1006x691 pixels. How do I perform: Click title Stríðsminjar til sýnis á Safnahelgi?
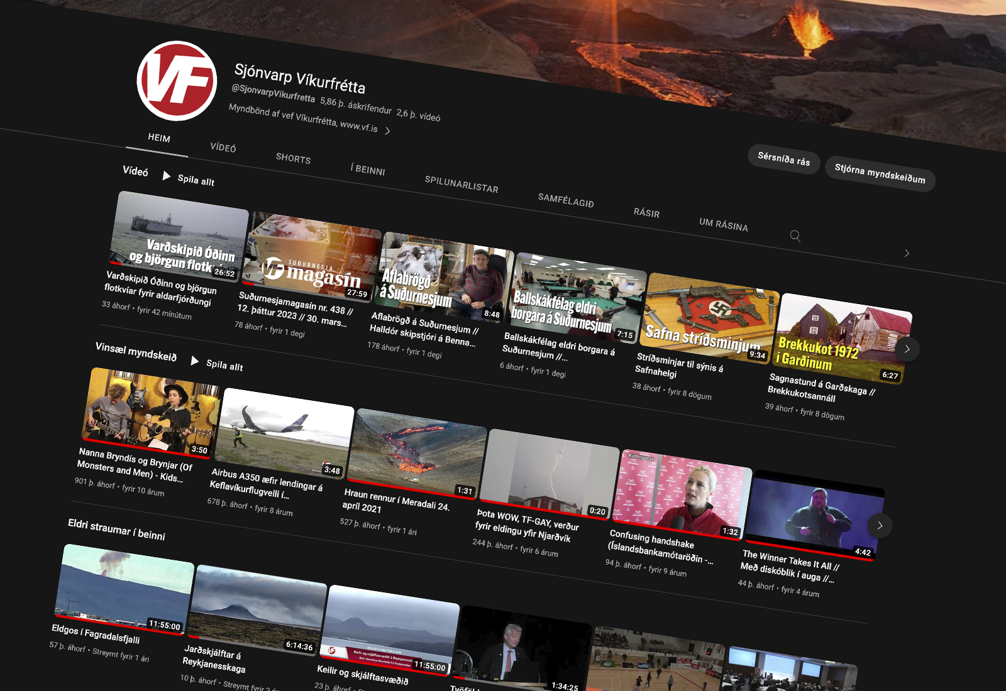(x=679, y=365)
